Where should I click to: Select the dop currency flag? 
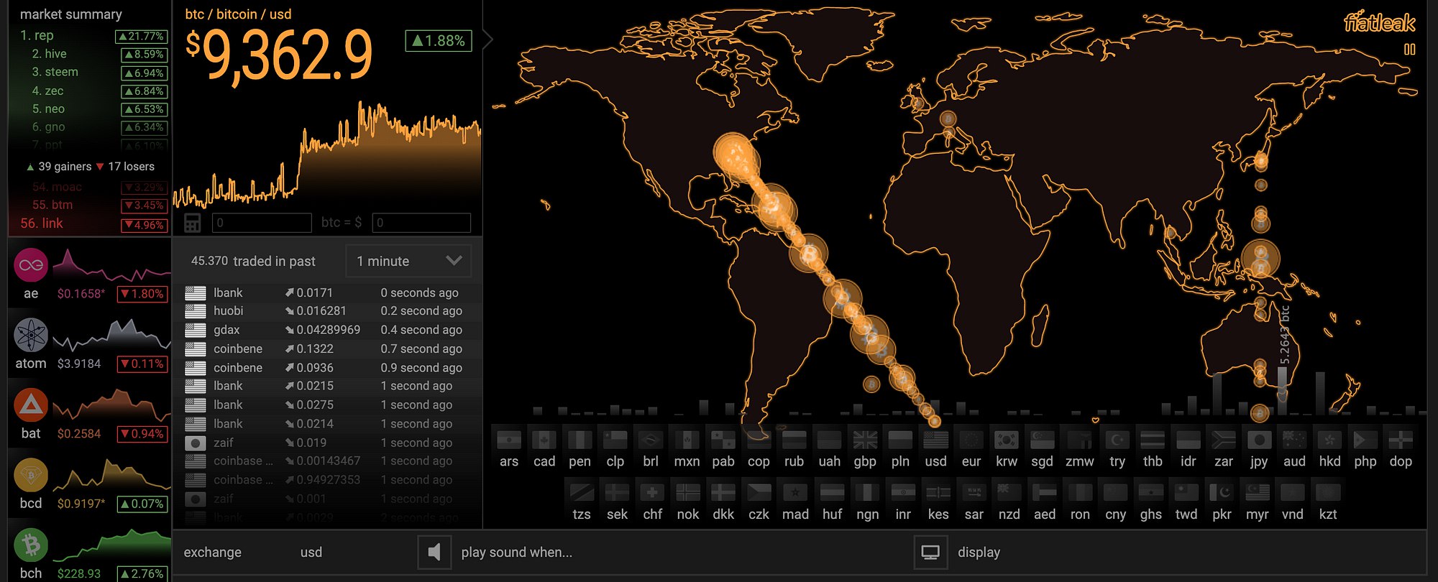[1401, 440]
